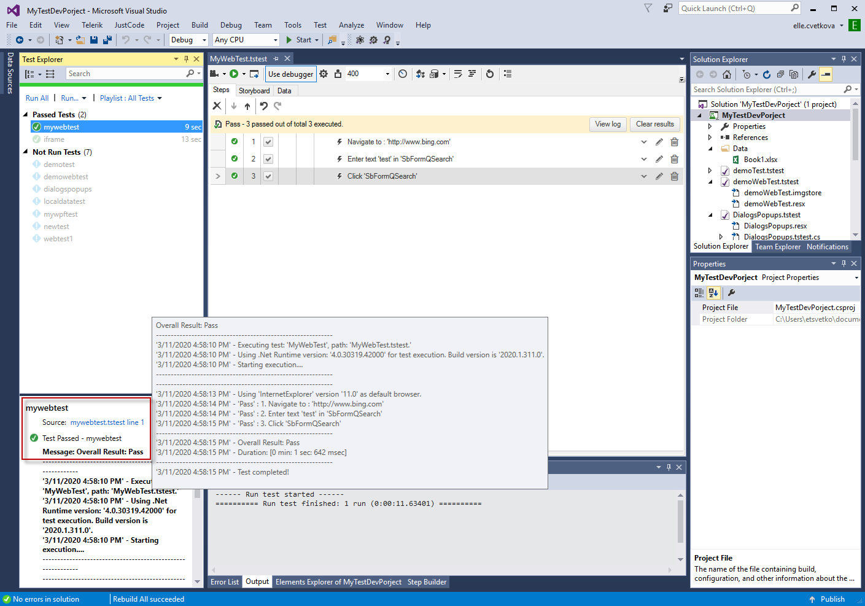The image size is (865, 606).
Task: Open the Debug configuration dropdown
Action: pos(188,40)
